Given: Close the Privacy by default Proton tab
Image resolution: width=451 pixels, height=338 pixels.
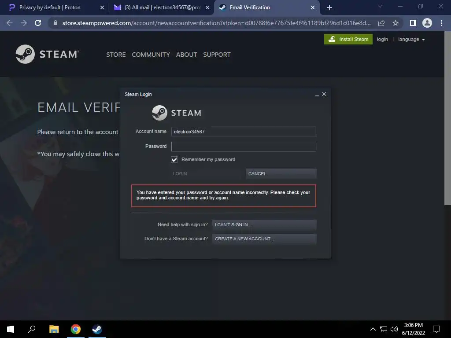Looking at the screenshot, I should [x=102, y=7].
